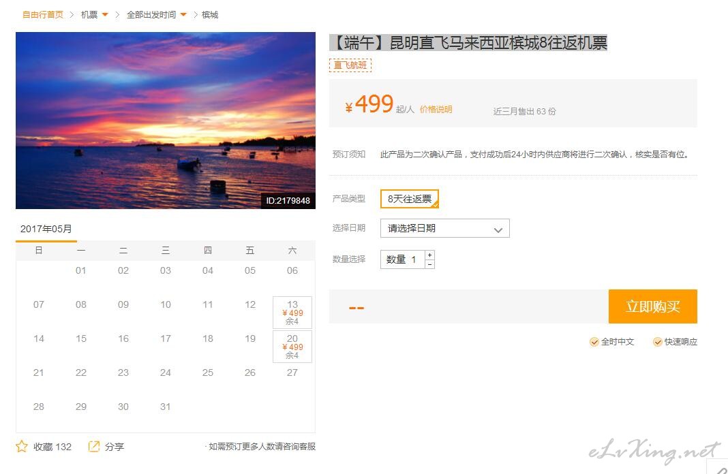Click the share icon
Screen dimensions: 728x474
coord(94,447)
